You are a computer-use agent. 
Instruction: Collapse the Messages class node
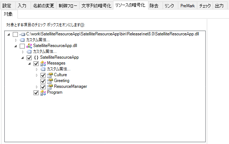point(30,64)
